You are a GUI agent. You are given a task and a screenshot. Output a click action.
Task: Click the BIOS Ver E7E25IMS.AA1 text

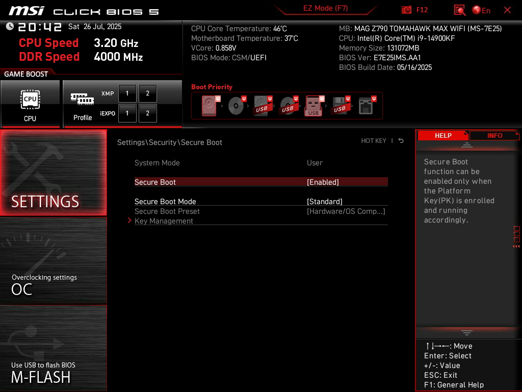(x=380, y=58)
